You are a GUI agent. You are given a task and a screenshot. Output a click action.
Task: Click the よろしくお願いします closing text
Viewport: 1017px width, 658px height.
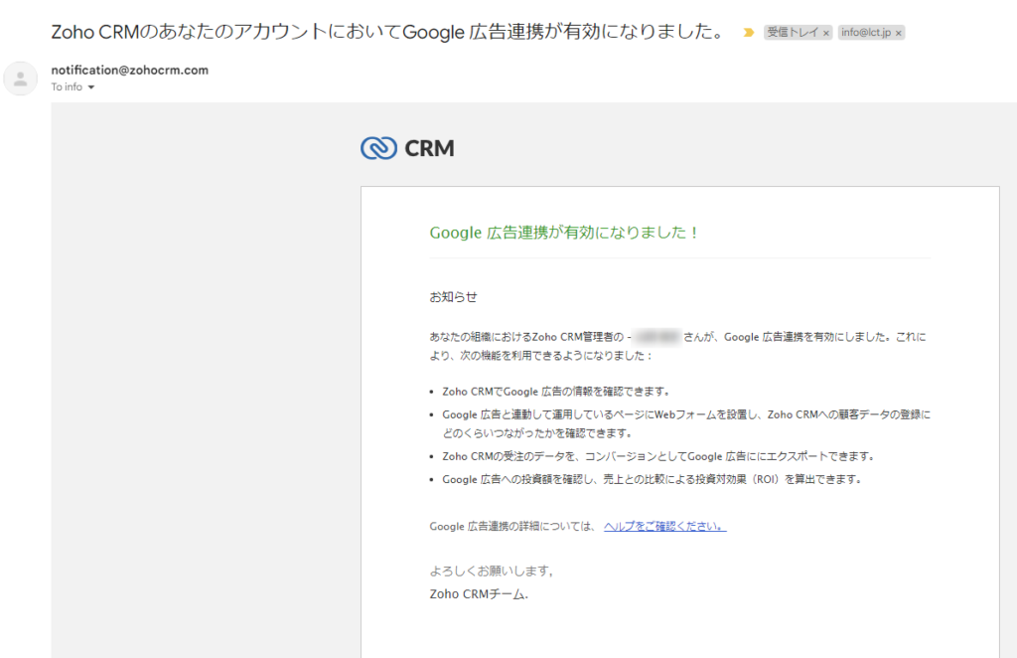[491, 572]
